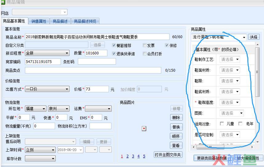Click the attributes panel horizontal scrollbar thumb

(210, 147)
